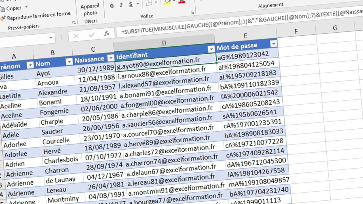Screen dimensions: 363x204
Task: Select column G header
Action: [x=335, y=28]
